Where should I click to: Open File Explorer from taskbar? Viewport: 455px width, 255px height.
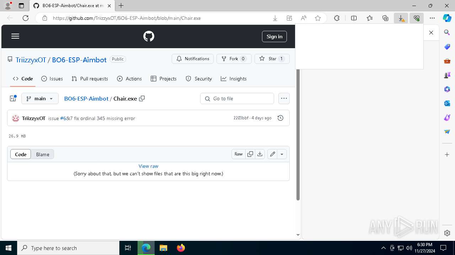(x=163, y=248)
